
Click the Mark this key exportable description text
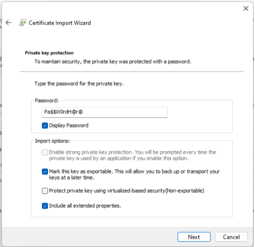(134, 174)
